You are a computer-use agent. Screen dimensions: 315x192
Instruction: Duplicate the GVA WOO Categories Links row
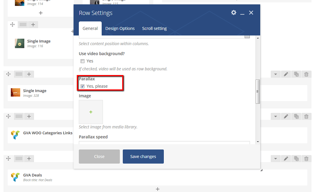pos(296,116)
